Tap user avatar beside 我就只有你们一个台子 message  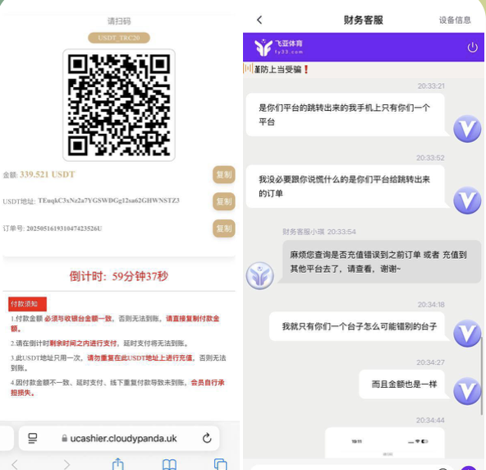467,333
